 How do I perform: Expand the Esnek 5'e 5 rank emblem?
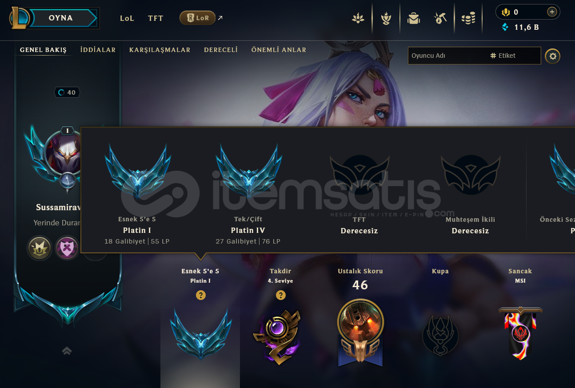click(x=200, y=335)
